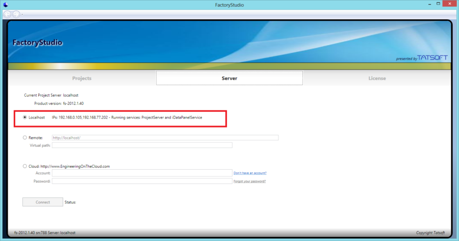Select the Localhost radio button
459x241 pixels.
(25, 117)
